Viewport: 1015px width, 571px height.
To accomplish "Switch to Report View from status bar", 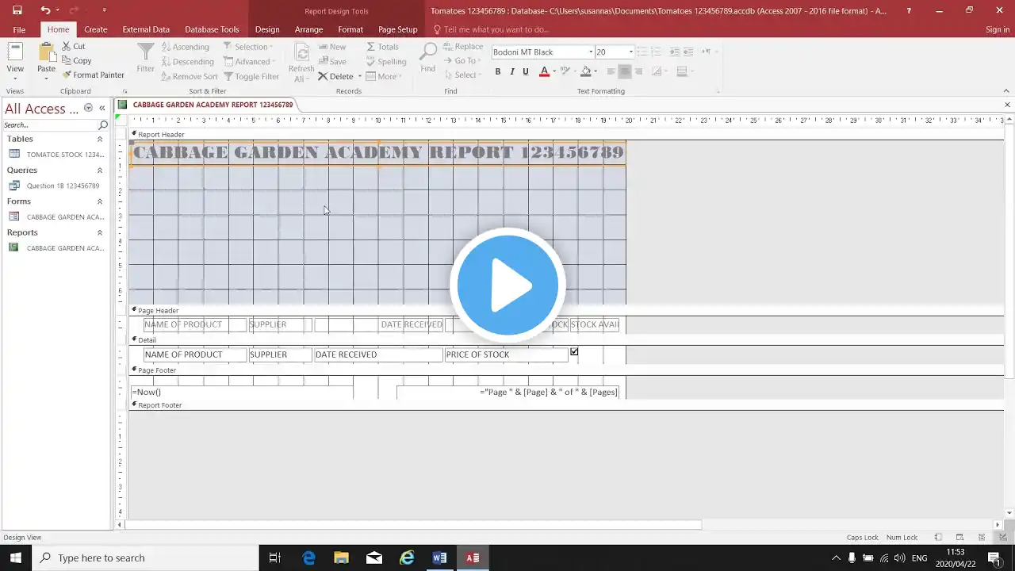I will [937, 538].
